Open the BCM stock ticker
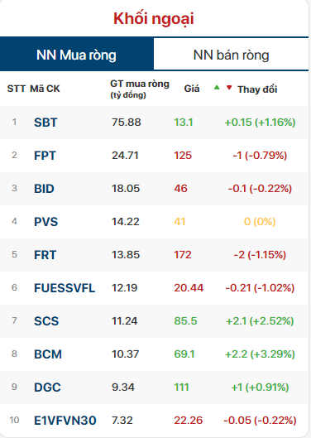The image size is (311, 438). [x=48, y=354]
